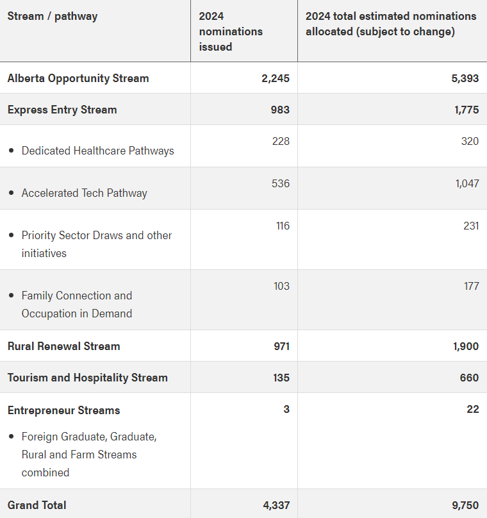
Task: Click the 1,047 Accelerated Tech allocation value
Action: pos(467,183)
